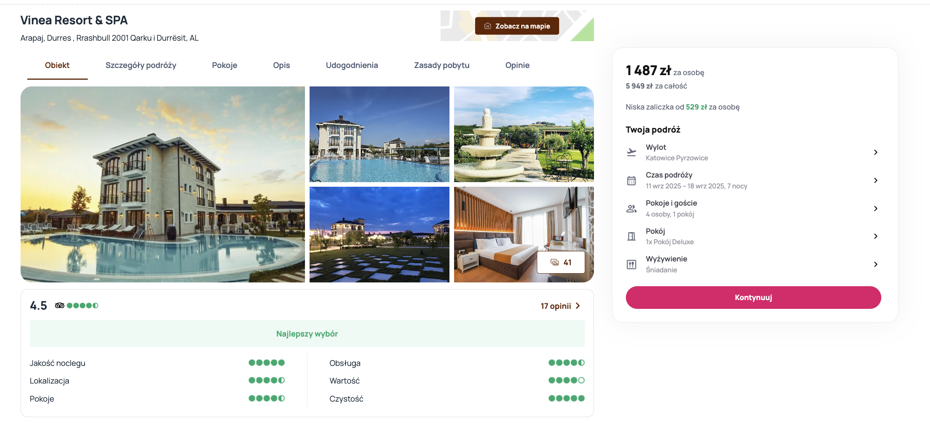Click the '5 949 zł za całość' total price
Viewport: 930px width, 423px height.
656,86
